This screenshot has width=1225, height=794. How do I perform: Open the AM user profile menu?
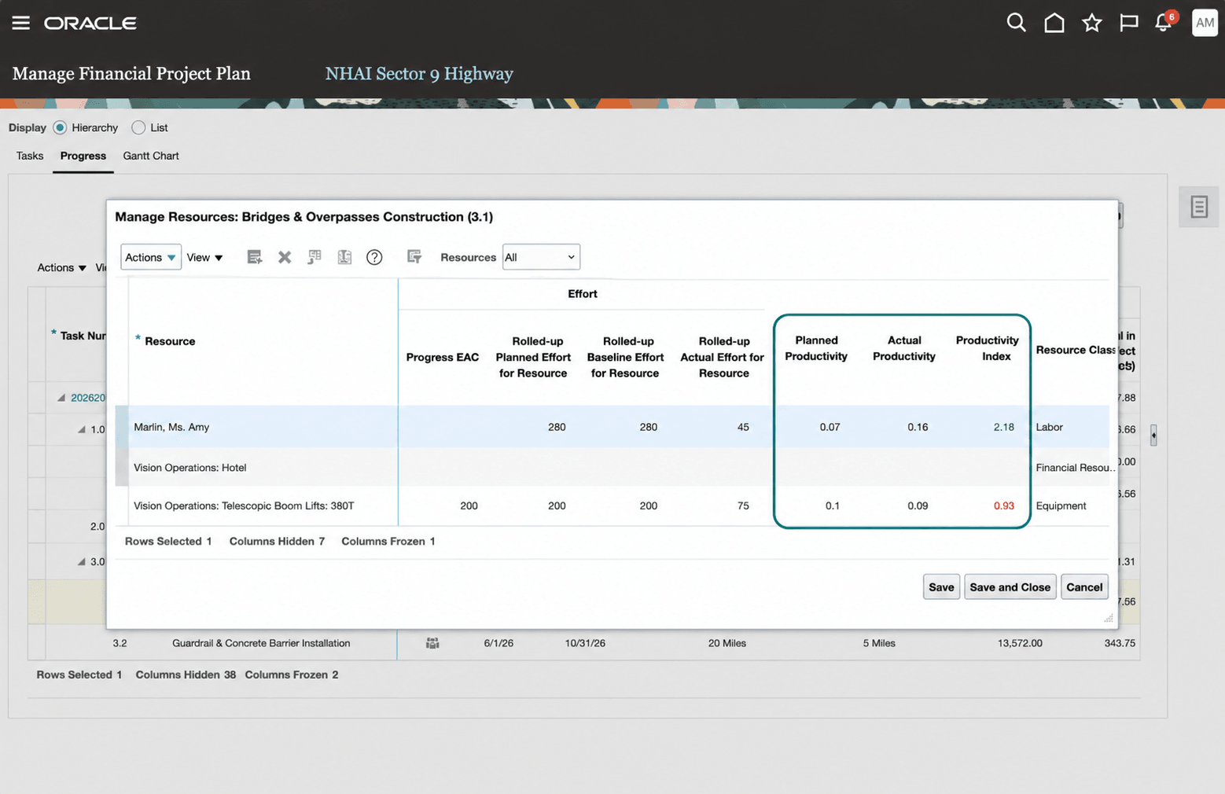point(1205,23)
